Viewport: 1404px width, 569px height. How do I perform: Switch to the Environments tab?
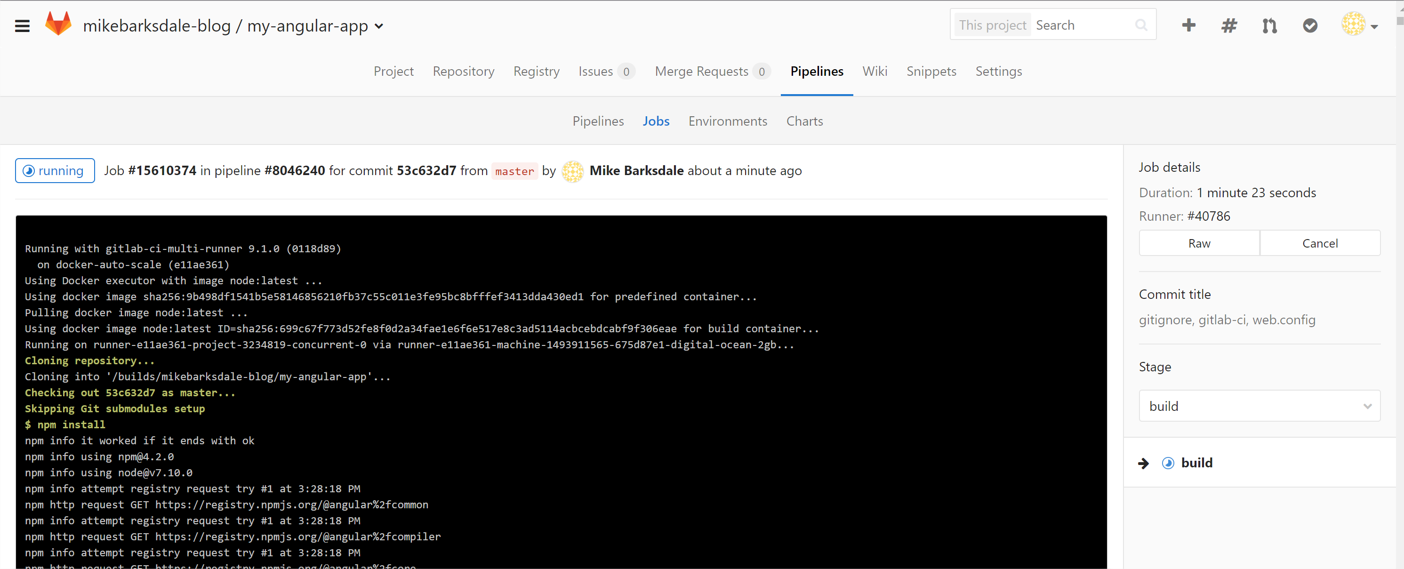coord(728,121)
